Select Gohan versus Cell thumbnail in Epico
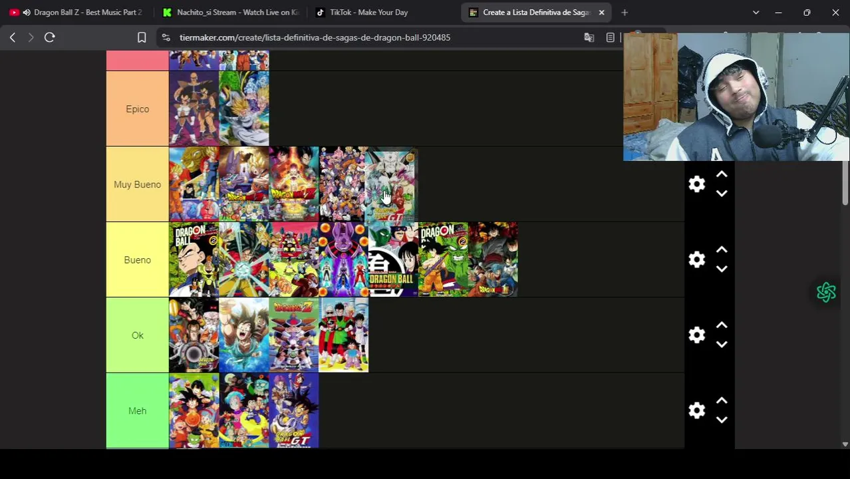The image size is (850, 479). pyautogui.click(x=244, y=109)
